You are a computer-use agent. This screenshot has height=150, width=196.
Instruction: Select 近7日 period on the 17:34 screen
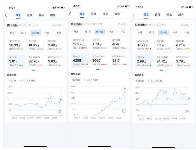pyautogui.click(x=24, y=33)
